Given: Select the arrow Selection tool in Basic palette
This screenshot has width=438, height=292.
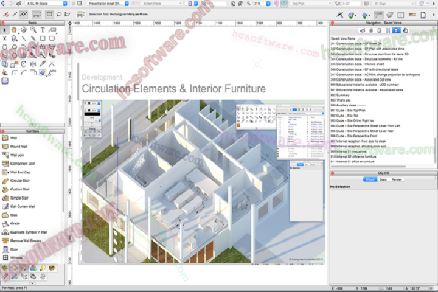Looking at the screenshot, I should [x=4, y=30].
